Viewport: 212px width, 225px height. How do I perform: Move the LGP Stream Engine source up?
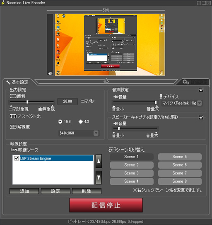tap(99, 161)
